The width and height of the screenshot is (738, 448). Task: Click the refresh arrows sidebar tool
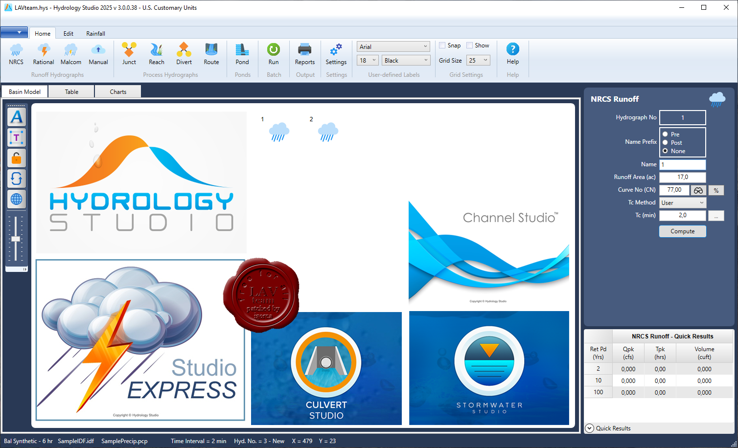[x=17, y=179]
